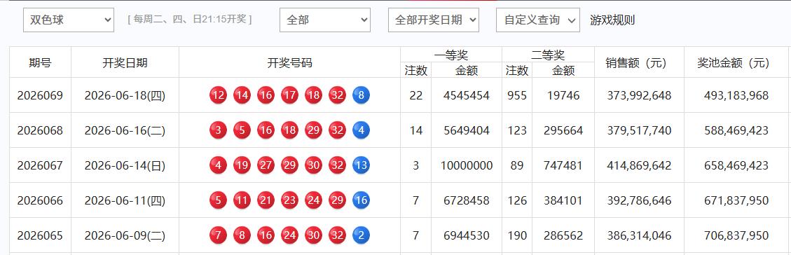
Task: Select the 奖池金额（元） column header
Action: pyautogui.click(x=736, y=62)
